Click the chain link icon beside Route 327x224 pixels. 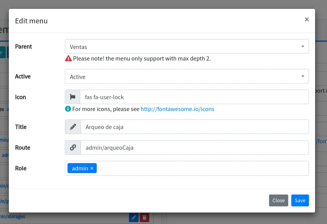pos(73,147)
